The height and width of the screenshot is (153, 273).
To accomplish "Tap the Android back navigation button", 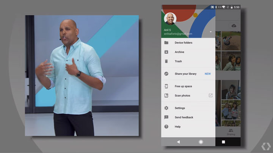I will [178, 142].
